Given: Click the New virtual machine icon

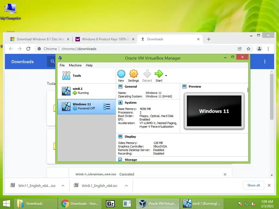Looking at the screenshot, I should click(121, 76).
